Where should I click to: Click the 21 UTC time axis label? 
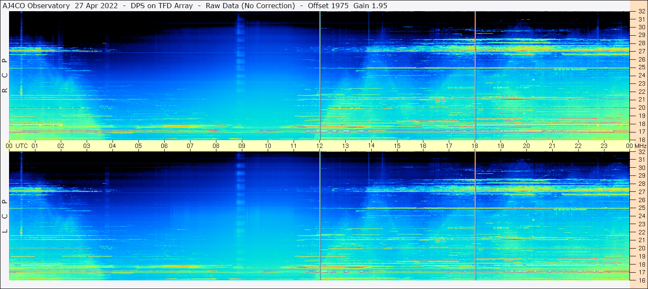(552, 146)
